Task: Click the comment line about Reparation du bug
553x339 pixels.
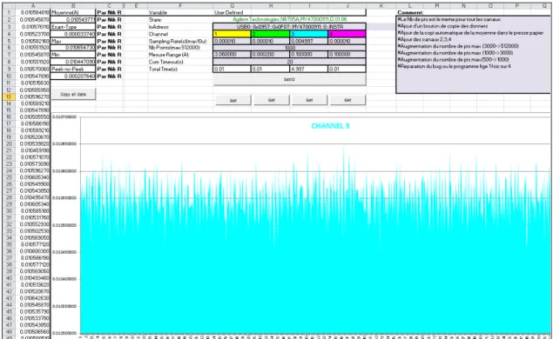Action: point(454,66)
